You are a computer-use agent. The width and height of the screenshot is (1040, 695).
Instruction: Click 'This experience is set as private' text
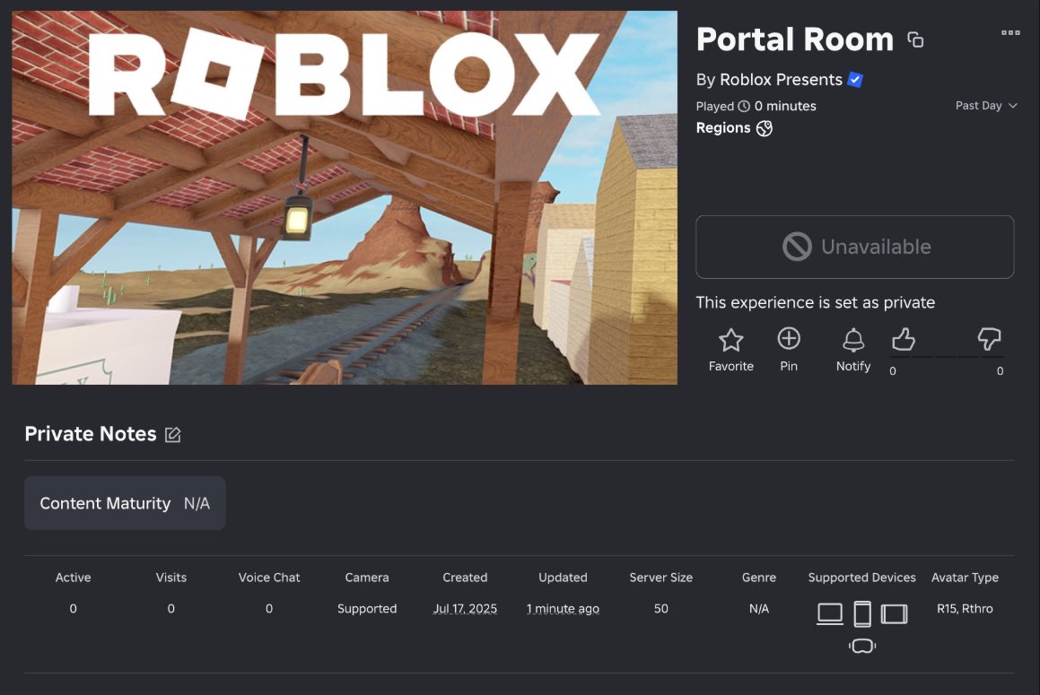click(815, 302)
